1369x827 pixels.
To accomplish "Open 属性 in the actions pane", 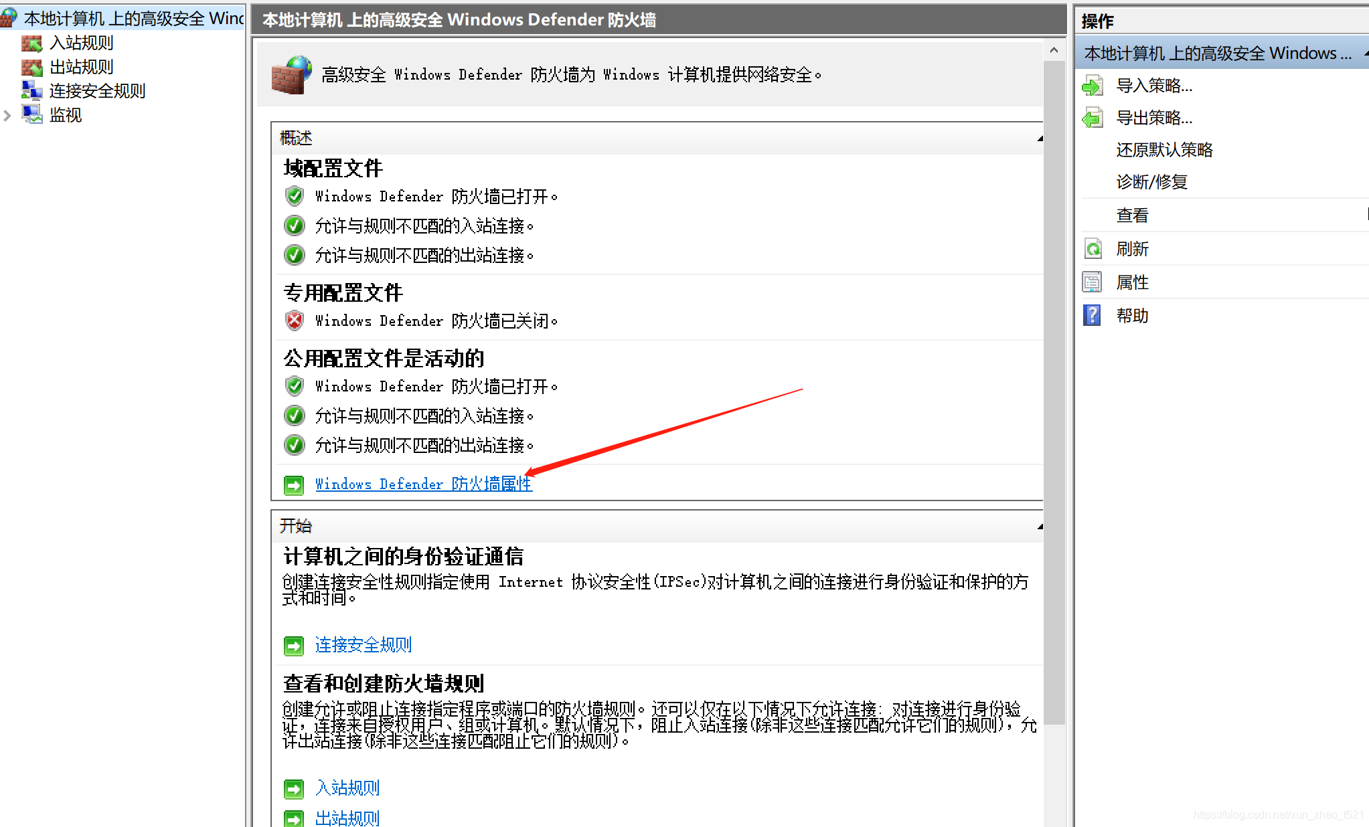I will [x=1132, y=282].
